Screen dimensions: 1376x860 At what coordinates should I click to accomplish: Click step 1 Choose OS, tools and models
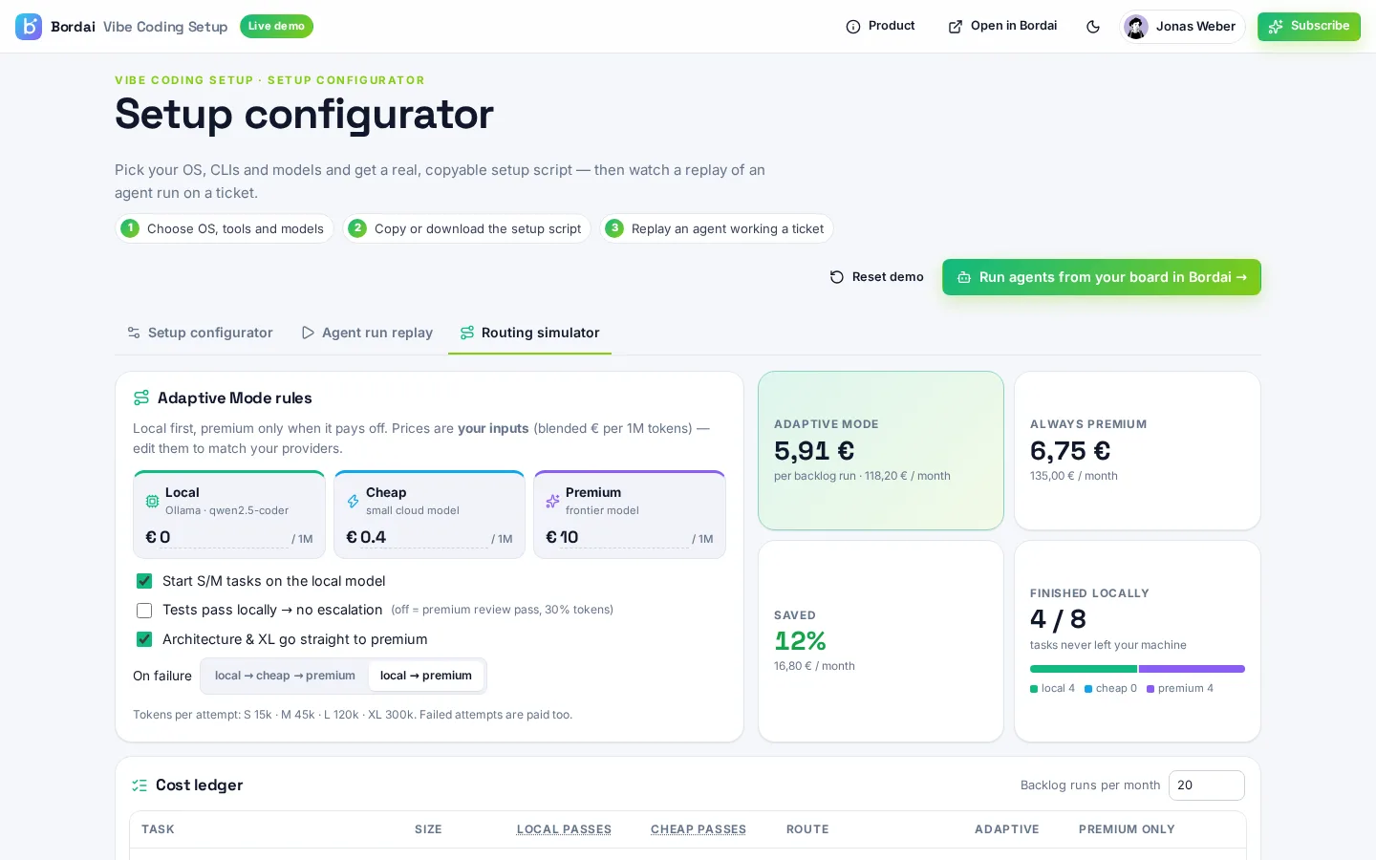click(225, 228)
